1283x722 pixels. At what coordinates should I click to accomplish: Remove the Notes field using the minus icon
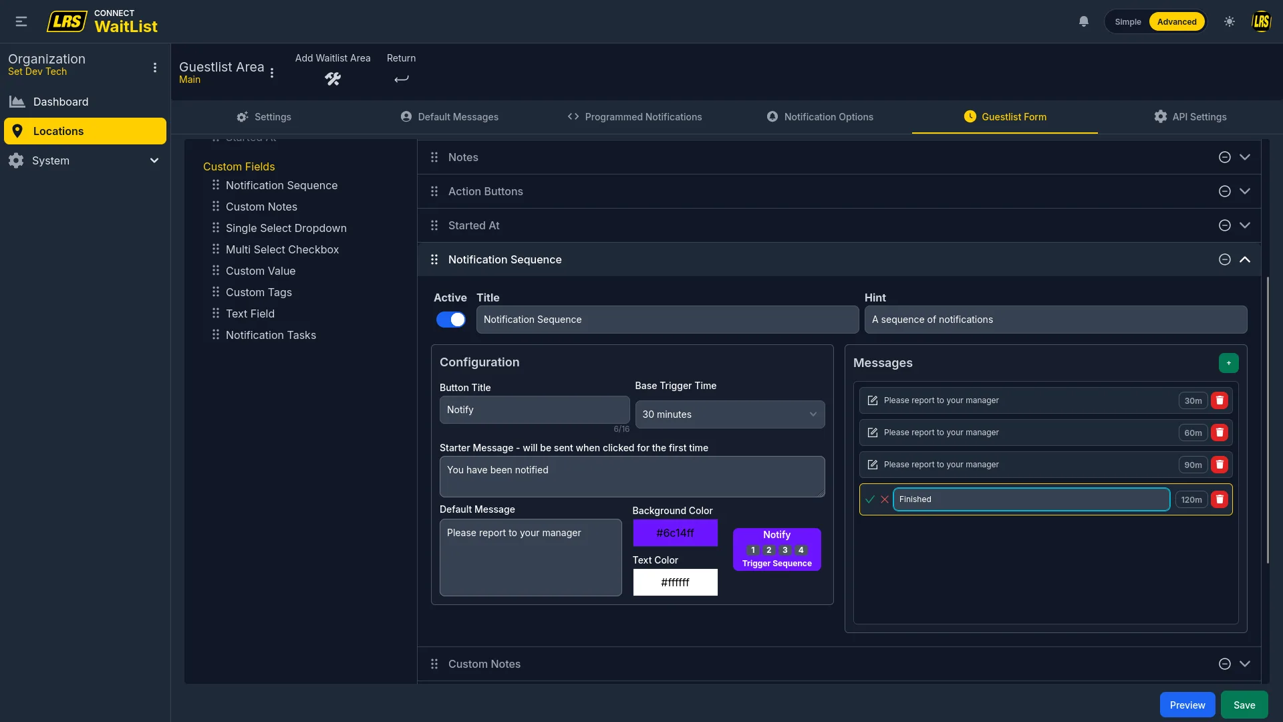(1224, 157)
